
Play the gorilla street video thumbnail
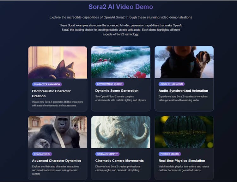click(x=58, y=132)
